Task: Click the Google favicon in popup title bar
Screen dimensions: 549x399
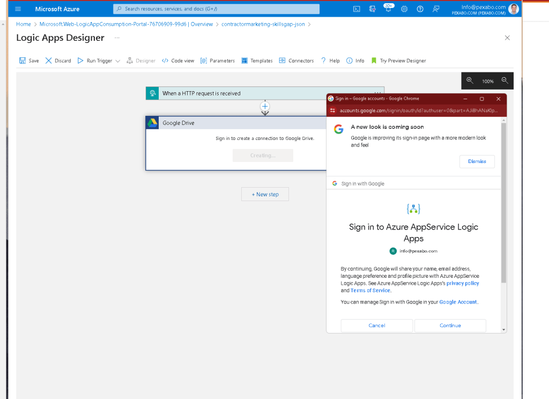Action: (330, 99)
